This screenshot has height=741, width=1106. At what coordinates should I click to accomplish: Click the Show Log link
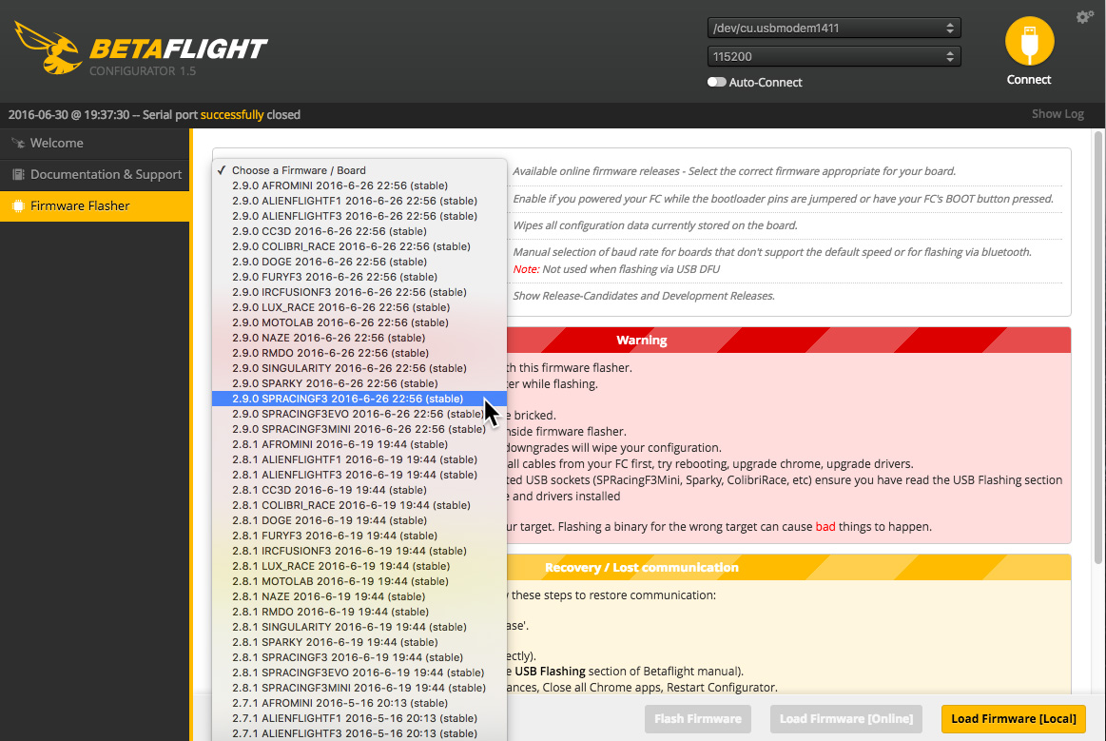click(1057, 114)
